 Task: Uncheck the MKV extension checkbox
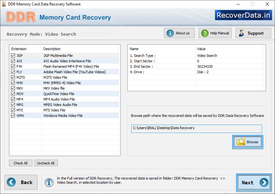pos(13,88)
